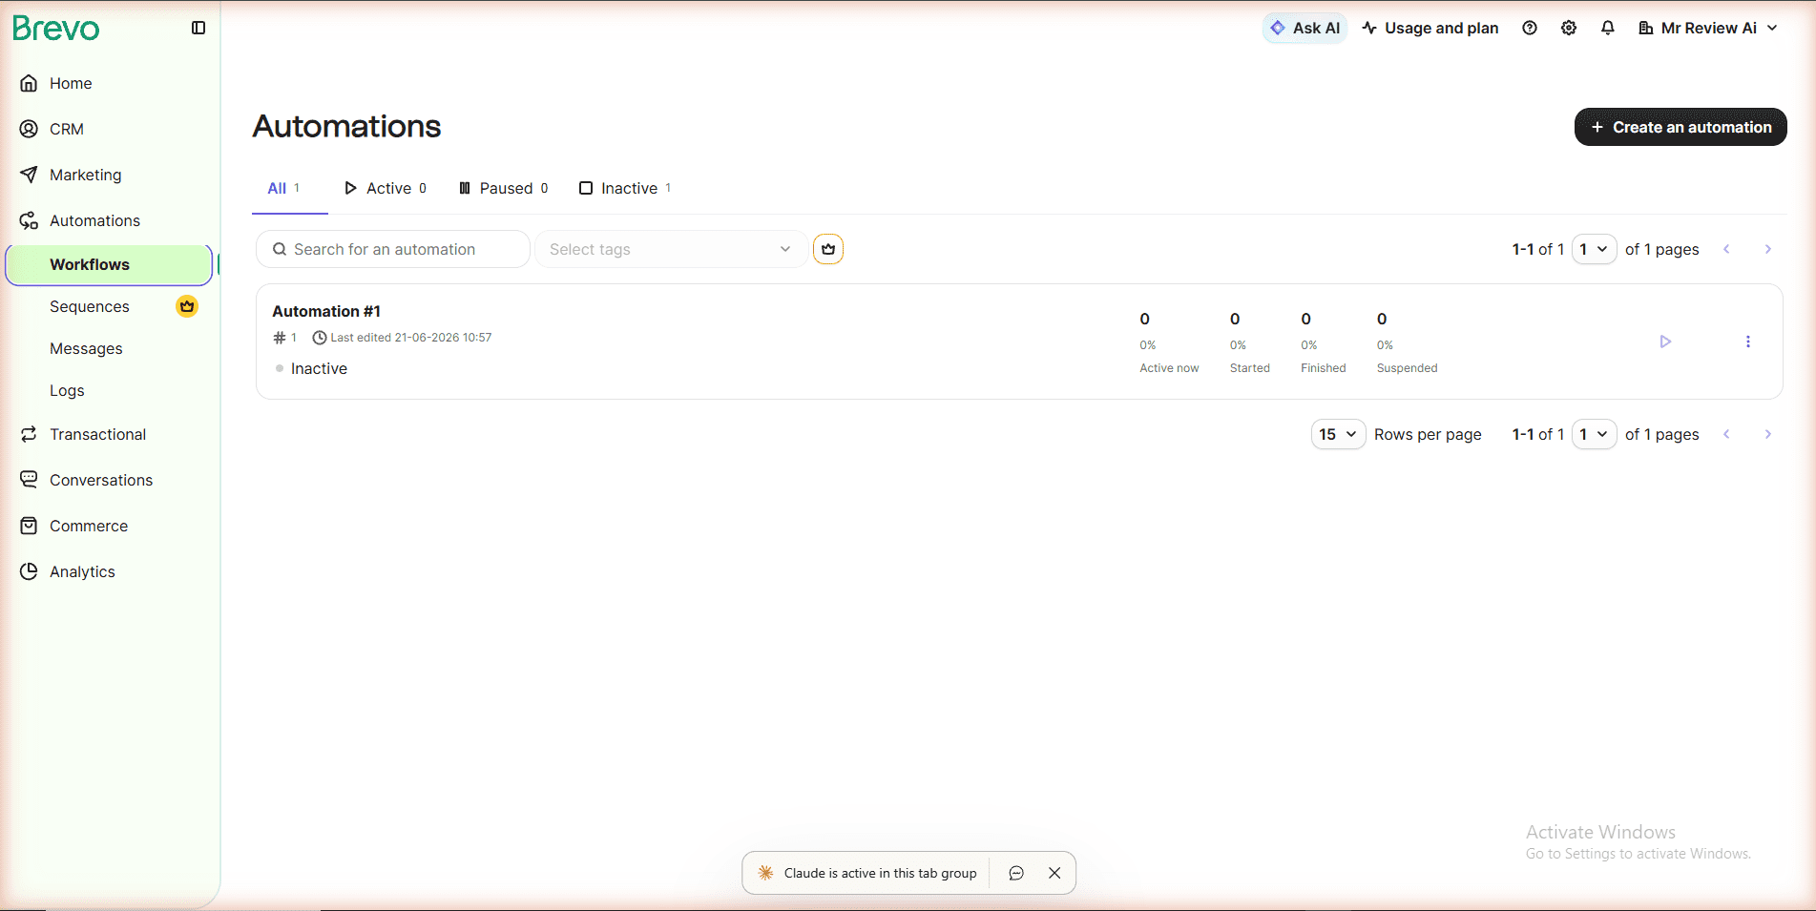Click Last edited 21-06-2026 10:57 text

click(x=411, y=338)
